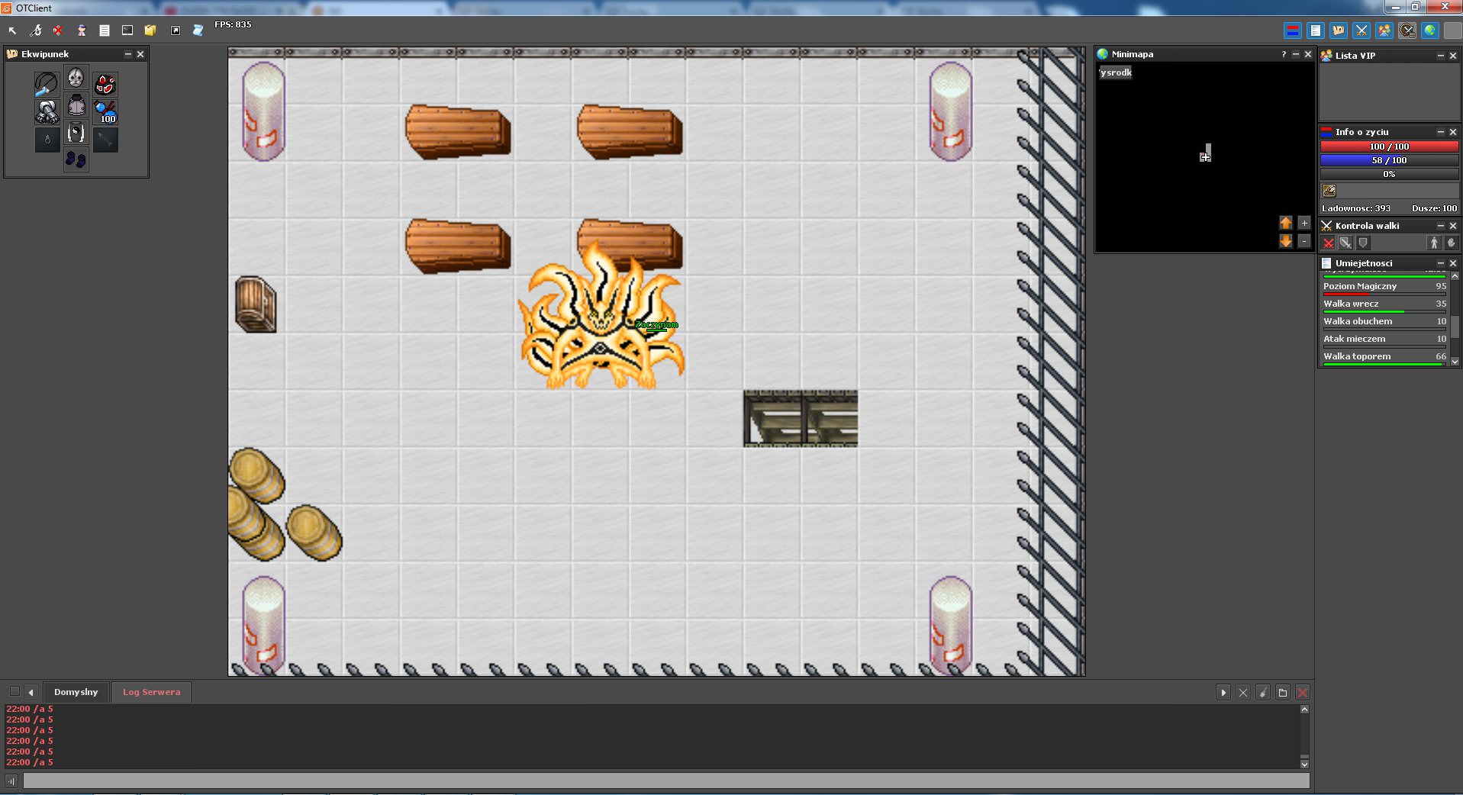Toggle the health info panel button top-right
This screenshot has height=795, width=1463.
click(1292, 31)
